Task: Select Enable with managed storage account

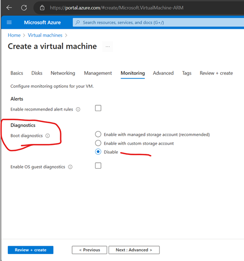Action: [x=98, y=134]
